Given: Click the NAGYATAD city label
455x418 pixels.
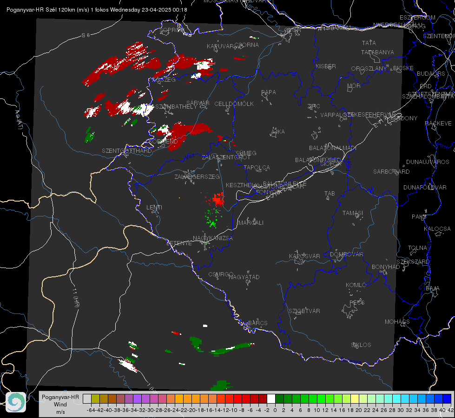Looking at the screenshot, I should [x=244, y=277].
